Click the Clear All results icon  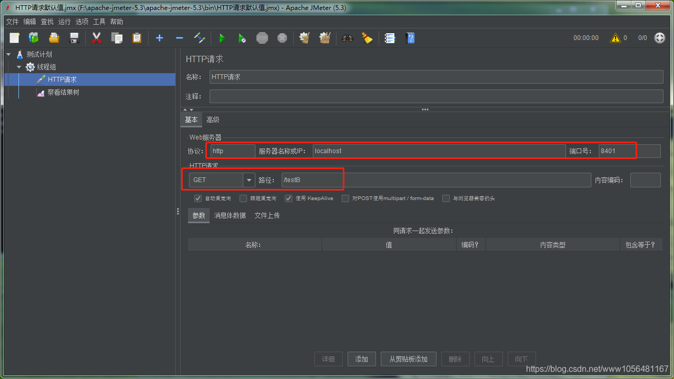click(325, 38)
